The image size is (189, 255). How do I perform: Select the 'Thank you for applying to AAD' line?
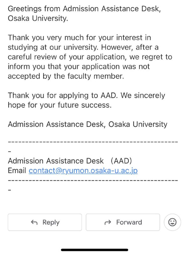click(63, 95)
